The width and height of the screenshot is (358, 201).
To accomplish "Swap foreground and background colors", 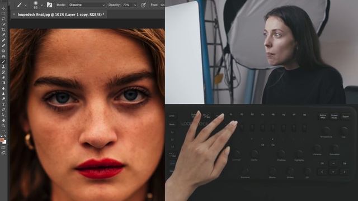I will coord(5,136).
